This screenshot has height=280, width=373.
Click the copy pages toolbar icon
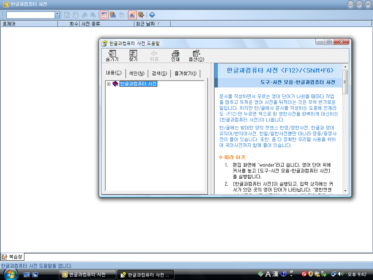click(x=122, y=15)
